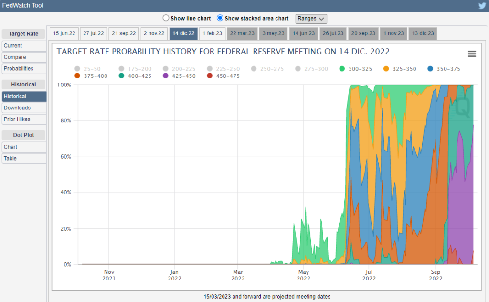Click the projected meeting dates note
Screen dimensions: 489x302
(267, 297)
